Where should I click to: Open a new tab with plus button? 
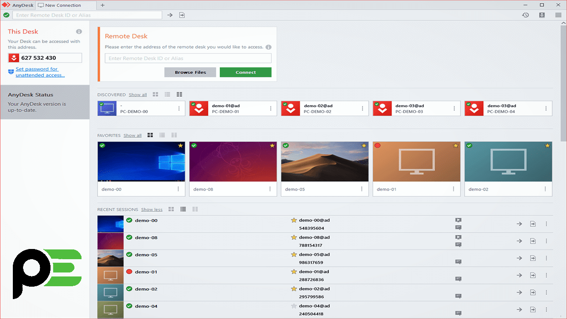click(x=103, y=5)
